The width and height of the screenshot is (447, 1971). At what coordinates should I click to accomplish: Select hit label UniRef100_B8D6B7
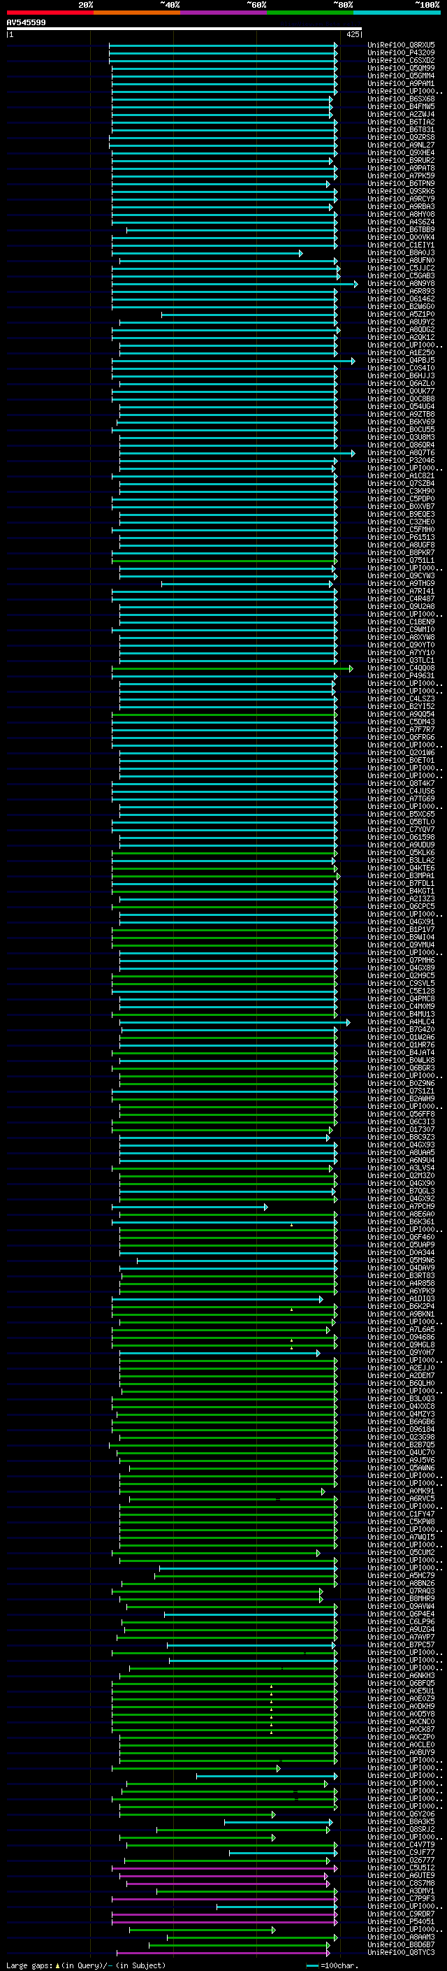(x=401, y=1944)
